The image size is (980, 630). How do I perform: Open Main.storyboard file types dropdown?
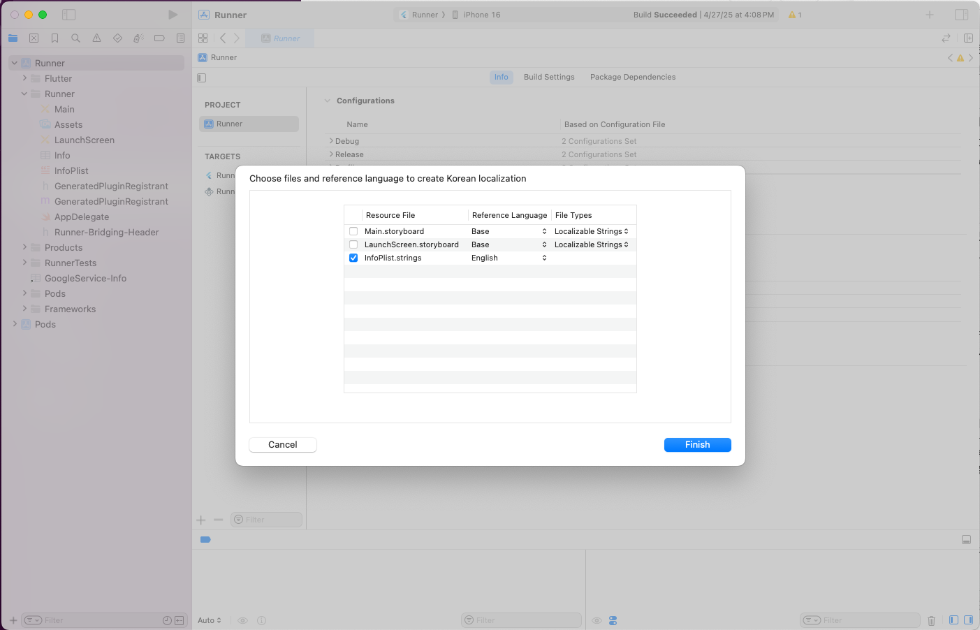pos(592,231)
